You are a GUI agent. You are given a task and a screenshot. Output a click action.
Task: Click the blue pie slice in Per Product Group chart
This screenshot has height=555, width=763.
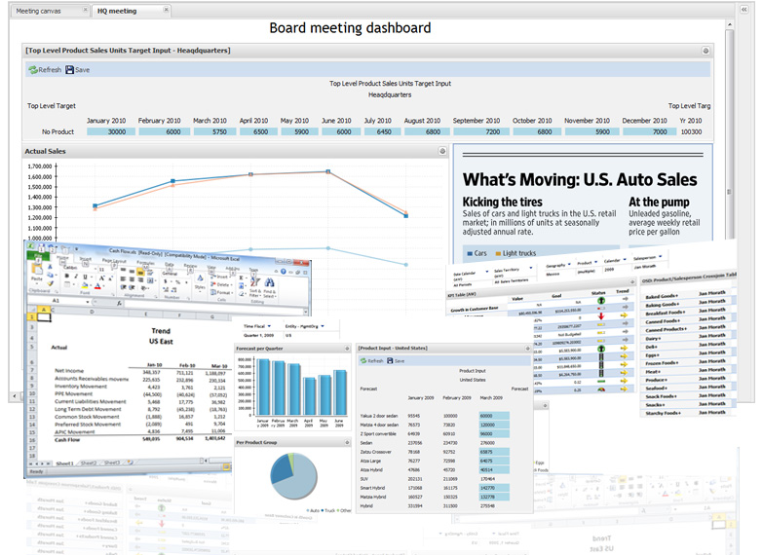pyautogui.click(x=283, y=469)
